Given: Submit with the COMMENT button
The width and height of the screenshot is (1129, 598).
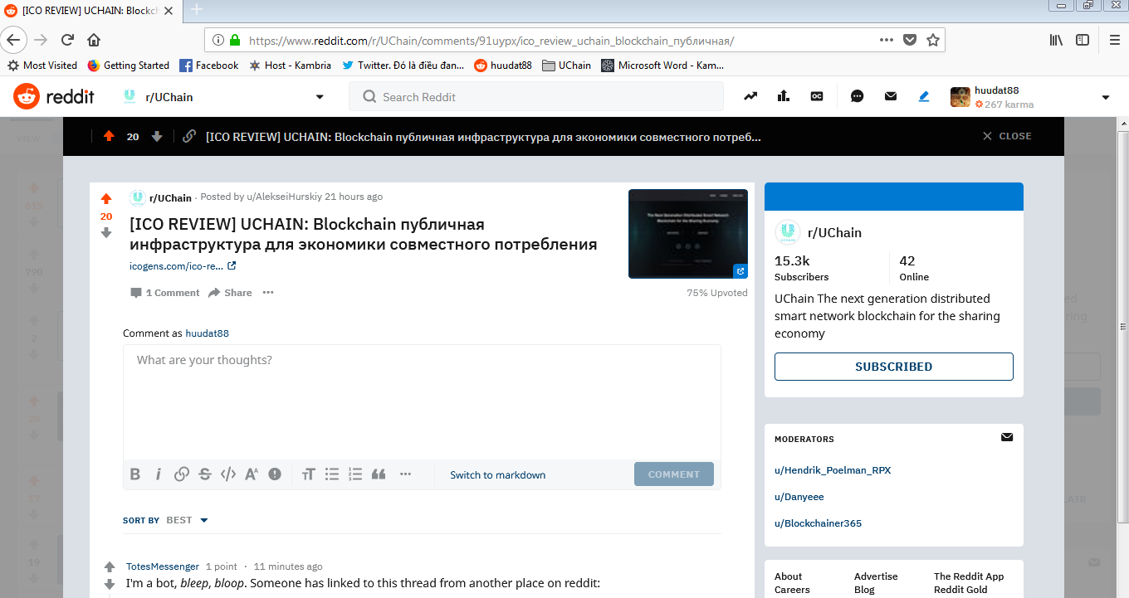Looking at the screenshot, I should [674, 474].
